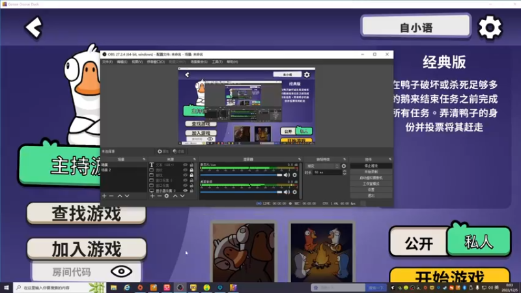Go back with the white arrow icon
Image resolution: width=521 pixels, height=293 pixels.
[x=34, y=27]
